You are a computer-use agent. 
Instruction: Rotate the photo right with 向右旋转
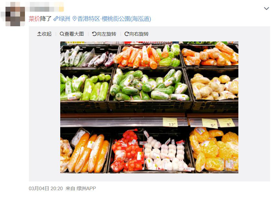point(136,34)
